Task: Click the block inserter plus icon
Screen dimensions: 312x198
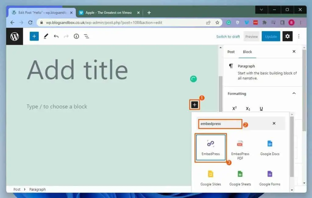Action: [194, 104]
